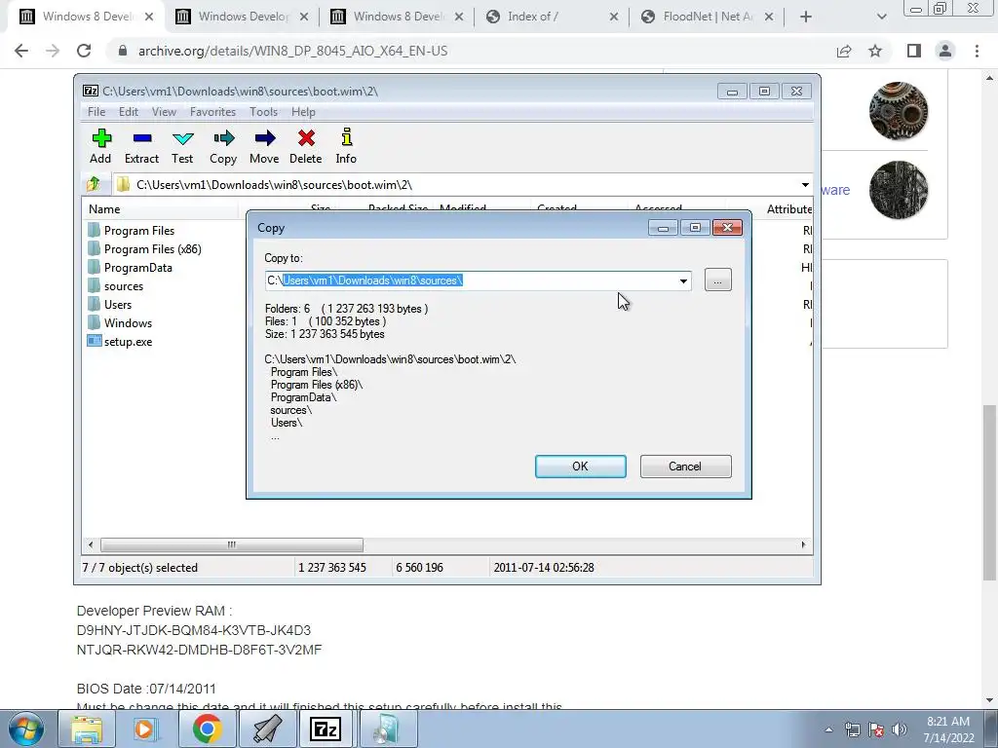Image resolution: width=998 pixels, height=748 pixels.
Task: Switch to the first Windows 8 Developer tab
Action: [86, 17]
